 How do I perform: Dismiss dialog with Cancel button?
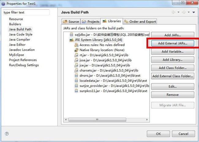click(183, 134)
